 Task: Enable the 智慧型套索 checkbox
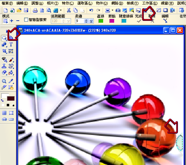pos(26,20)
